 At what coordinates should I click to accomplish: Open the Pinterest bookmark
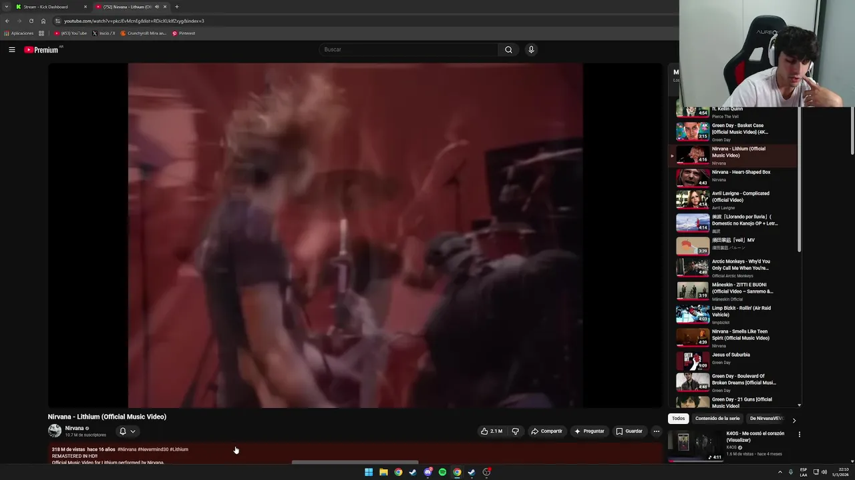pyautogui.click(x=184, y=33)
